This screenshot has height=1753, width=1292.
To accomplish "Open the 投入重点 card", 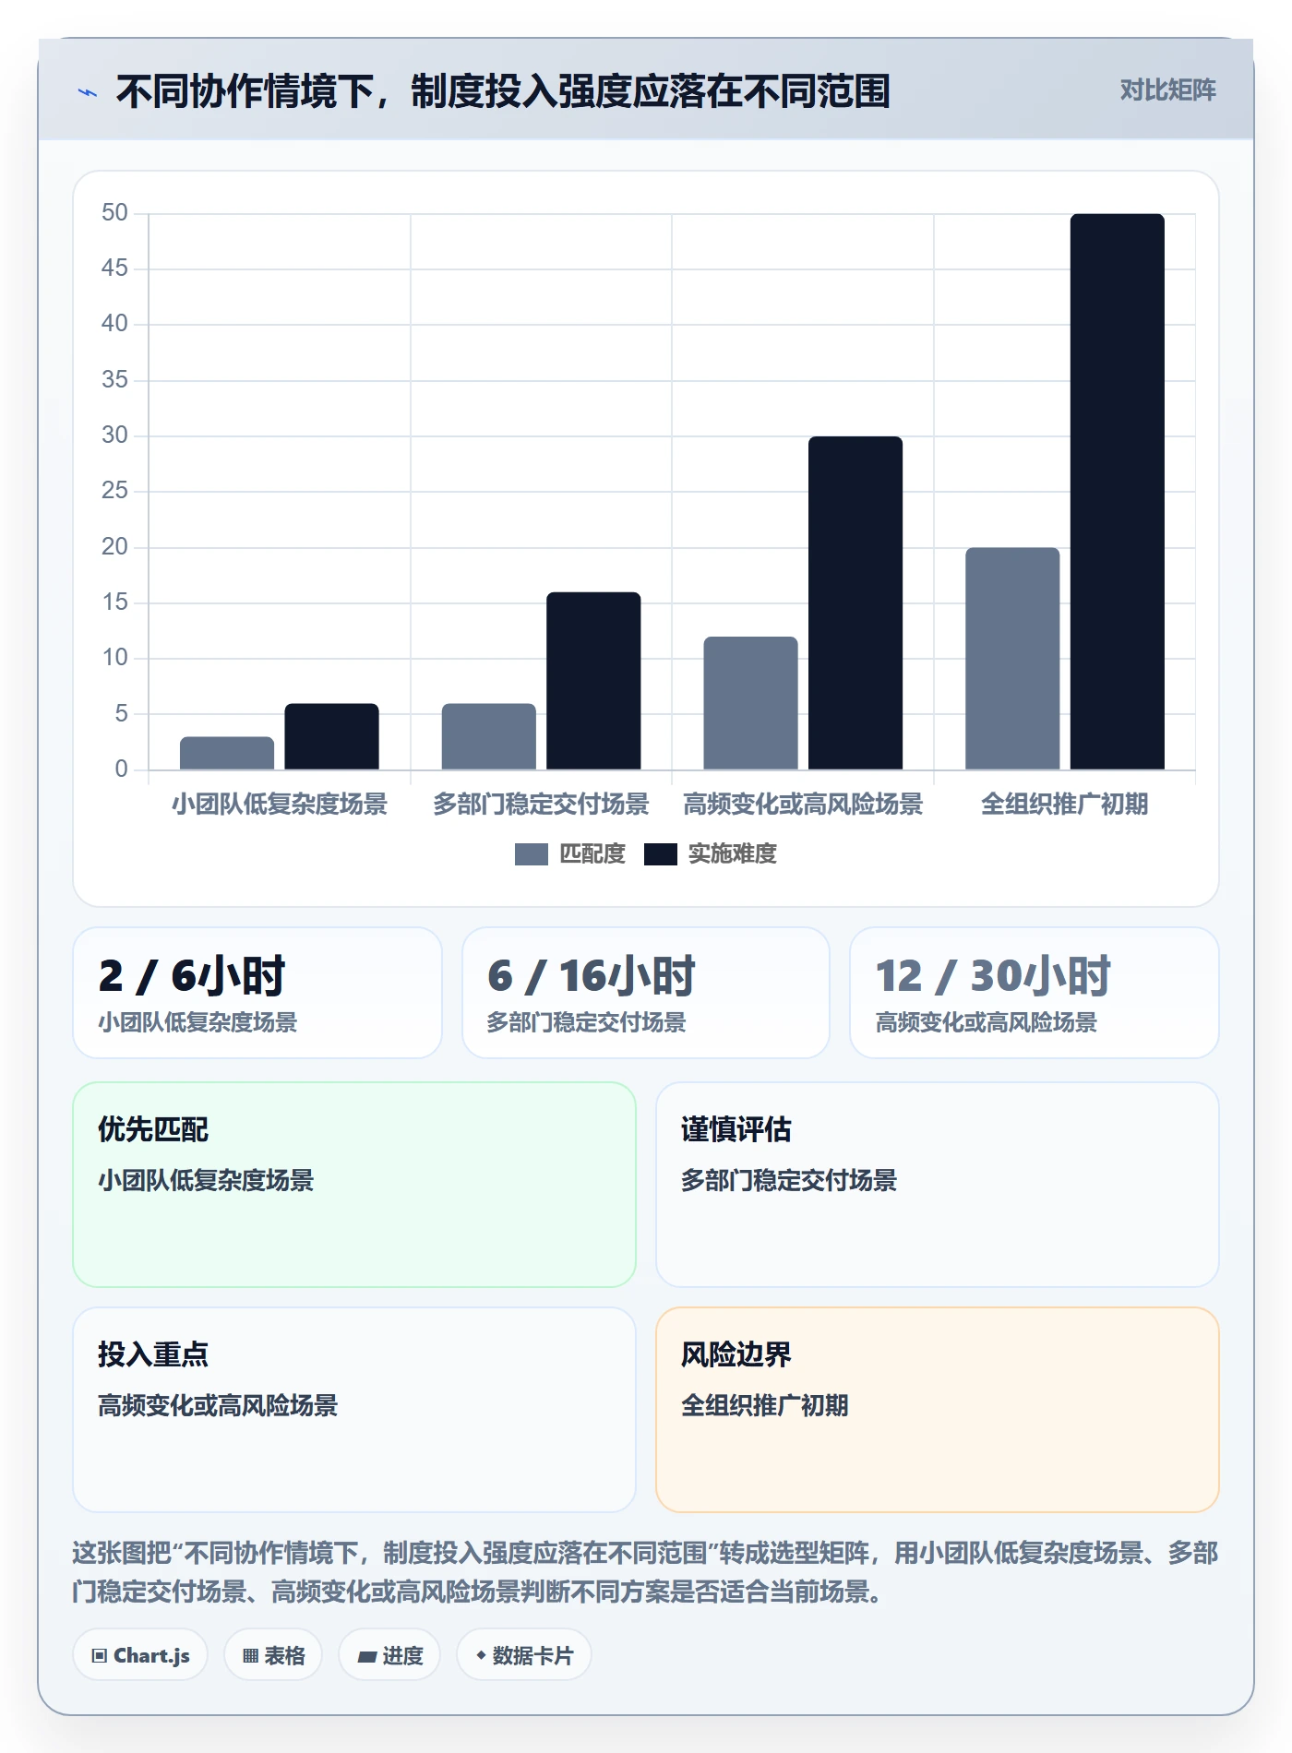I will 354,1410.
